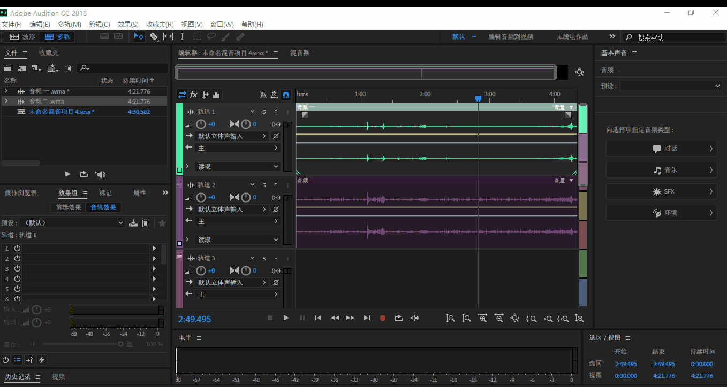Screen dimensions: 727x387
Task: Open 轨道 1 读取 automation mode dropdown
Action: [237, 167]
